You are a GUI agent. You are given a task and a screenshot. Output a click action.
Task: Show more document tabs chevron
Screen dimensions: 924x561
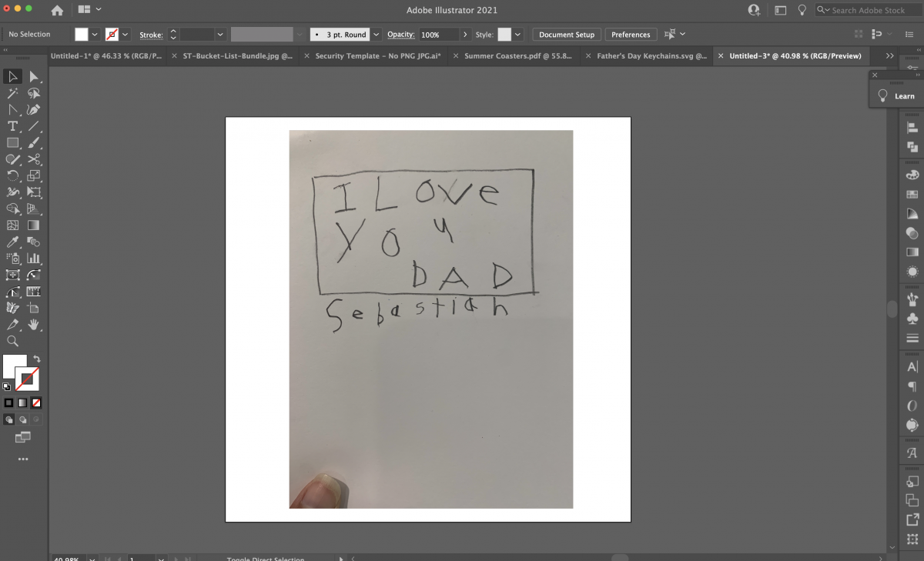point(890,56)
